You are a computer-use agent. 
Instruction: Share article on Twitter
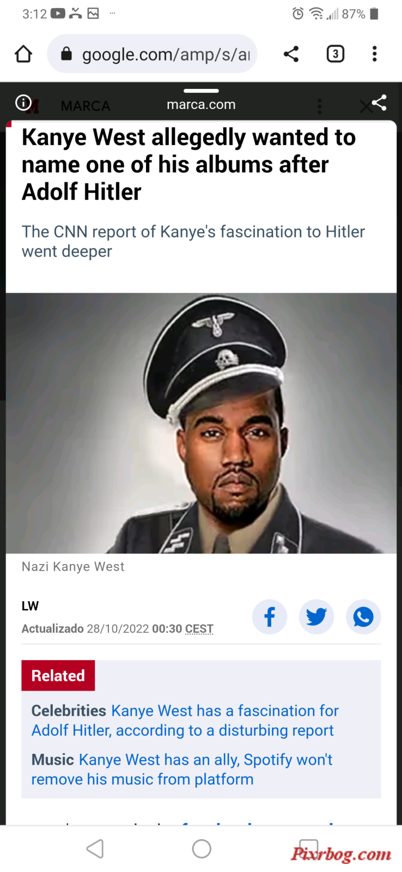pyautogui.click(x=316, y=616)
